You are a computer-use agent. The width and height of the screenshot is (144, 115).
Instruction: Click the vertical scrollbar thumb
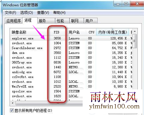[x=135, y=41]
